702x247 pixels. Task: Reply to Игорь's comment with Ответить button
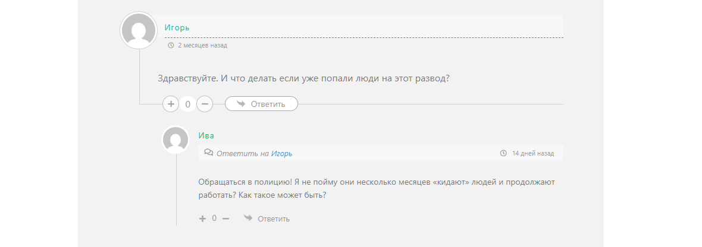[x=261, y=104]
